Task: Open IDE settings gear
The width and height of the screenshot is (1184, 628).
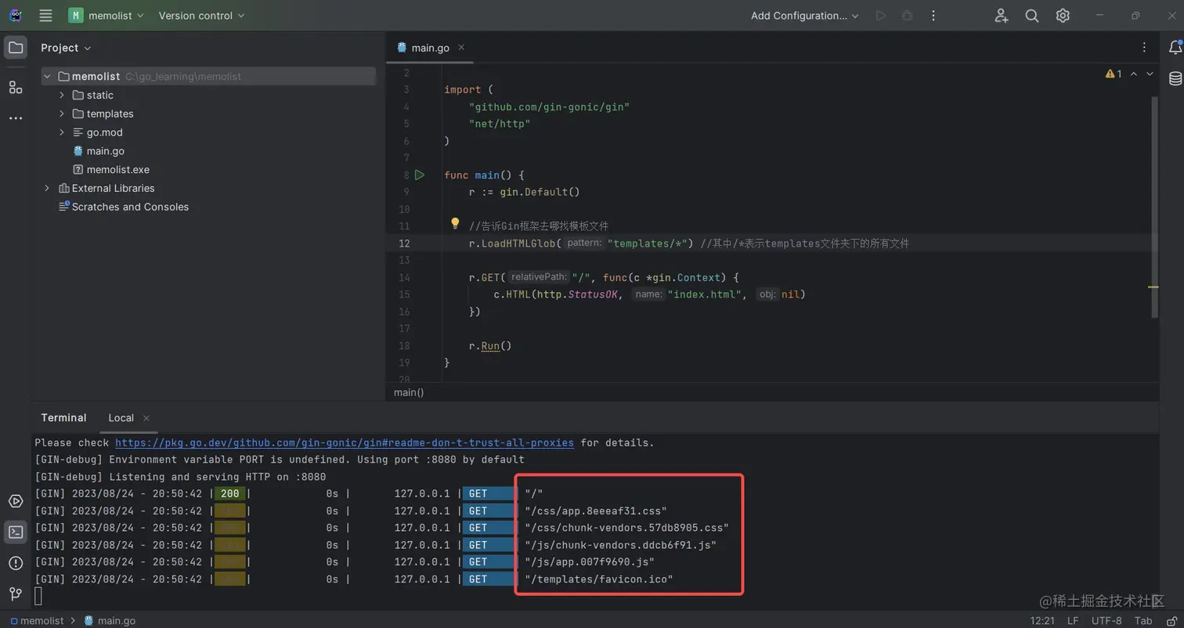Action: click(x=1063, y=16)
